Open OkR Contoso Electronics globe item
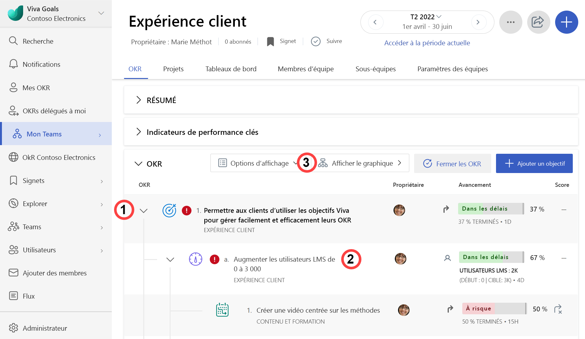585x339 pixels. coord(56,157)
